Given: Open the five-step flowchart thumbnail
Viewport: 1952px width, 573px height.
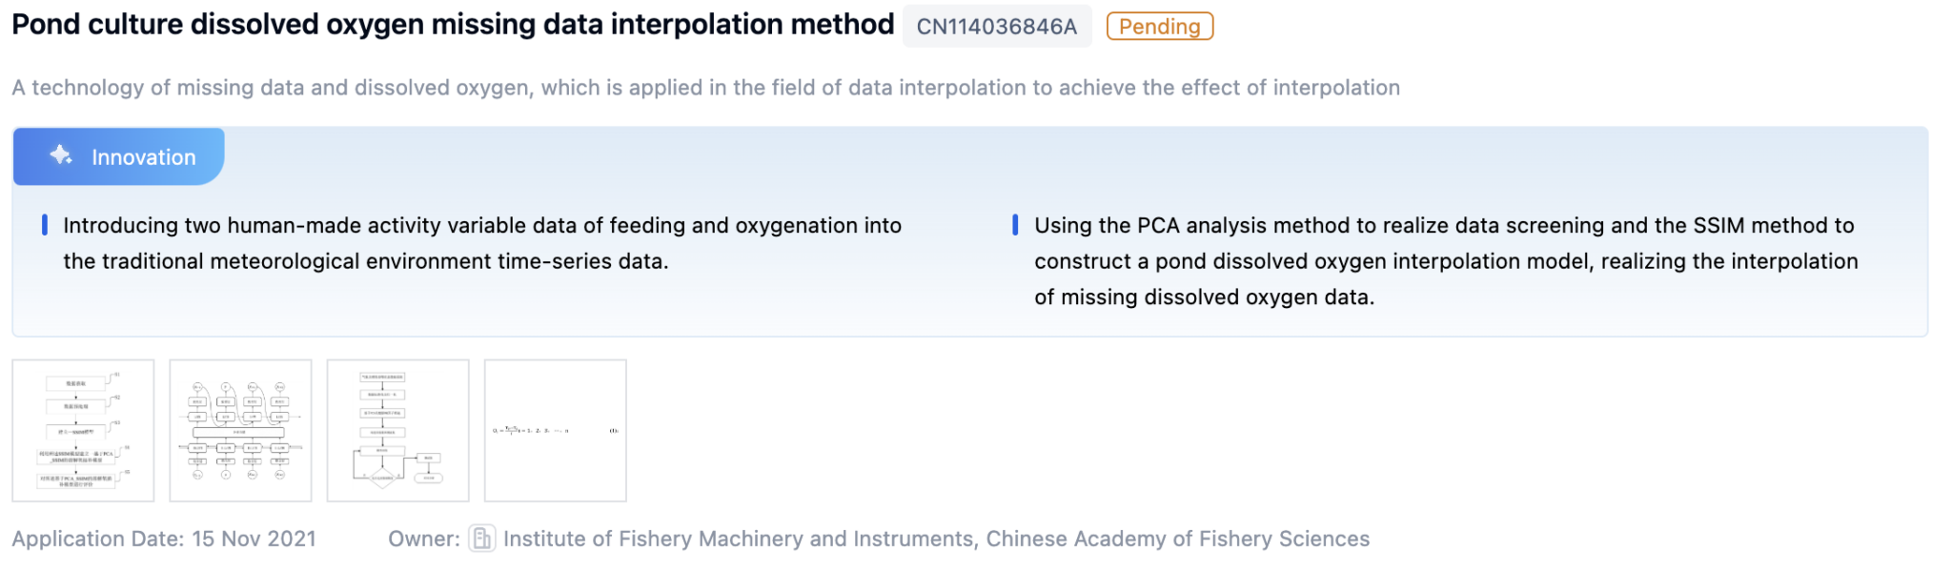Looking at the screenshot, I should [83, 430].
